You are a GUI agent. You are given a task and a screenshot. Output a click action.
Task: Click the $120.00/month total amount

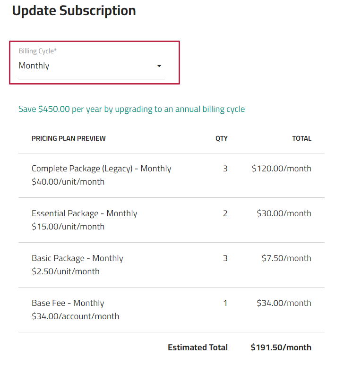282,169
